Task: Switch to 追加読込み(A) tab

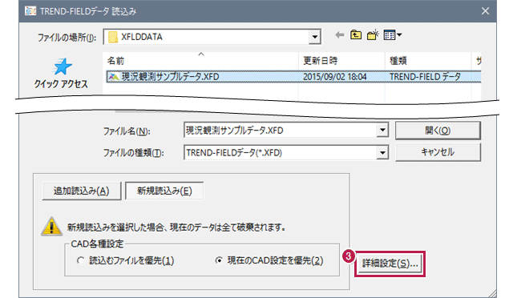Action: pos(82,191)
